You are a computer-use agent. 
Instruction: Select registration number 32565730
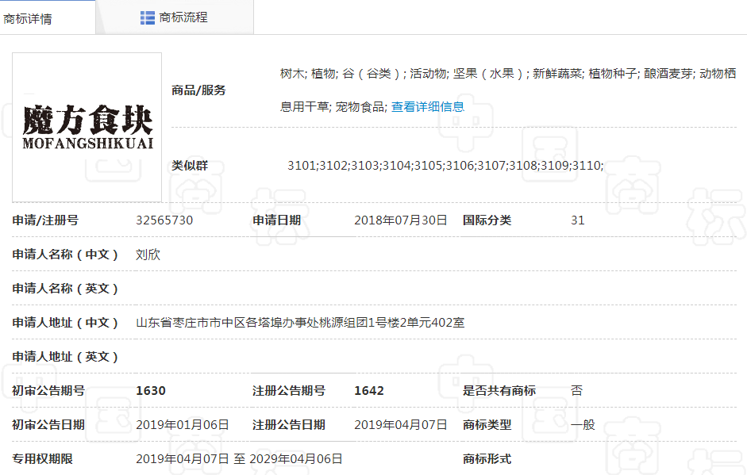coord(164,220)
